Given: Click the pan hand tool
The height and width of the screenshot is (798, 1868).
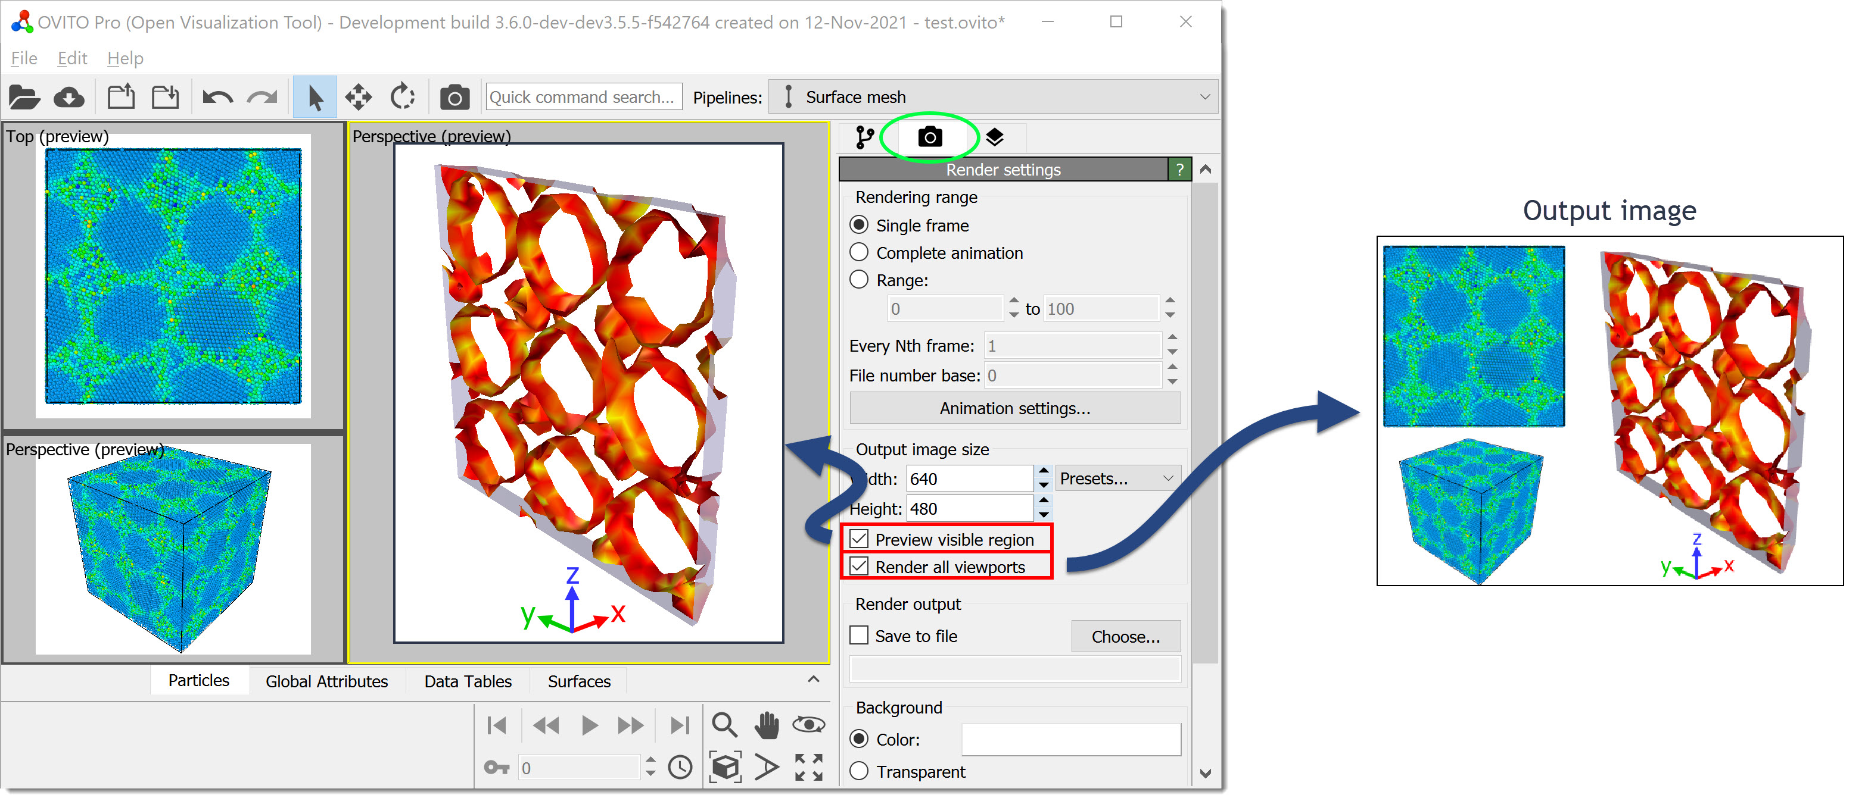Looking at the screenshot, I should pos(766,725).
